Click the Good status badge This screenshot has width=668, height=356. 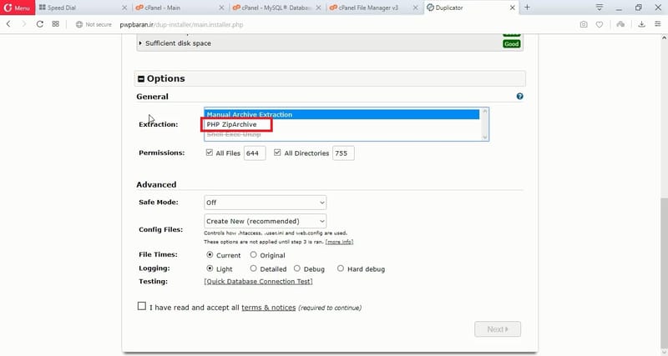point(511,44)
